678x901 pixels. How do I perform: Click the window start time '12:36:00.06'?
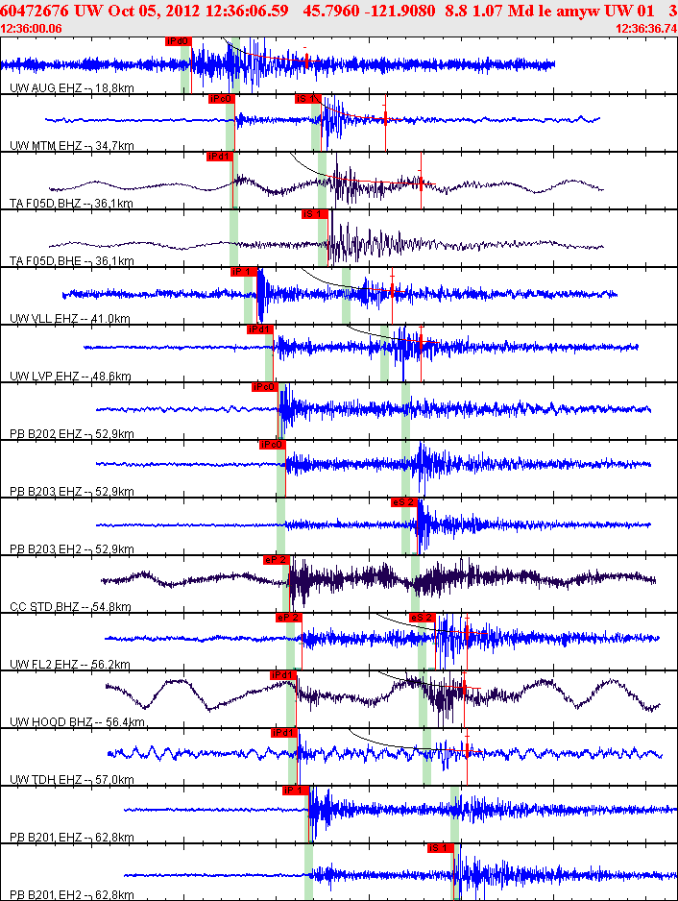(32, 29)
